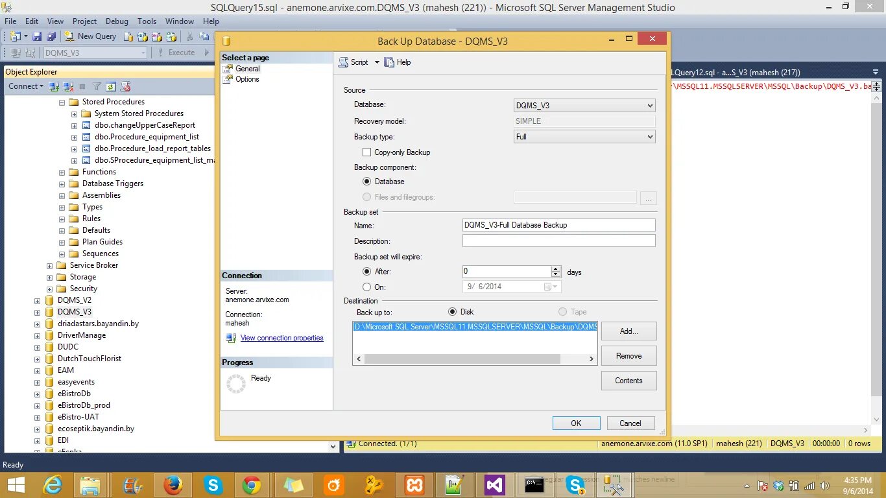Click OK to start the backup

[x=576, y=423]
